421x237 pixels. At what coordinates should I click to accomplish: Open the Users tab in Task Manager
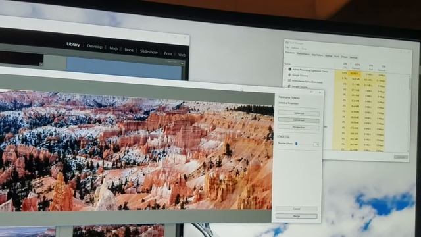tap(336, 56)
